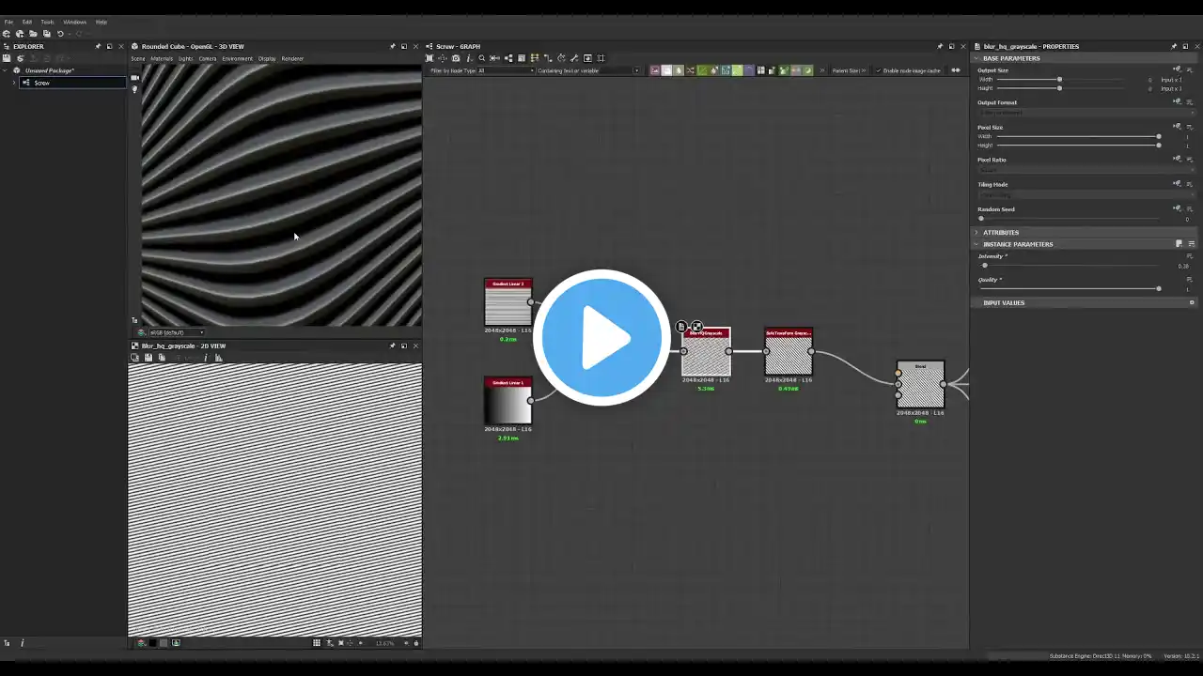Image resolution: width=1203 pixels, height=676 pixels.
Task: Click the grid icon in 2D View footer
Action: pos(317,643)
